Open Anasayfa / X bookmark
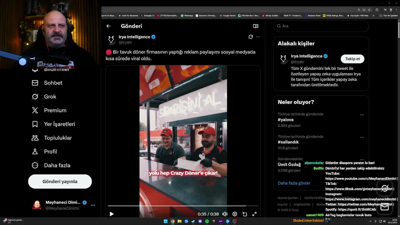This screenshot has width=400, height=225. (147, 15)
